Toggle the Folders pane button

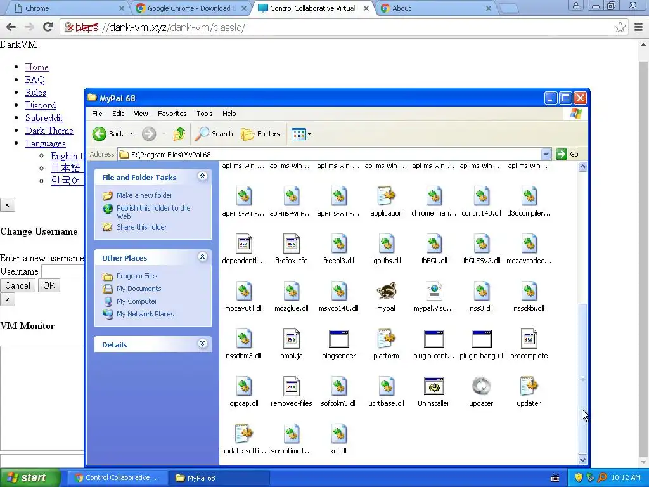260,134
